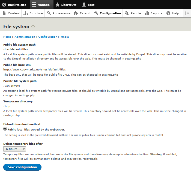Click the Configuration wrench icon
191x172 pixels.
click(96, 13)
